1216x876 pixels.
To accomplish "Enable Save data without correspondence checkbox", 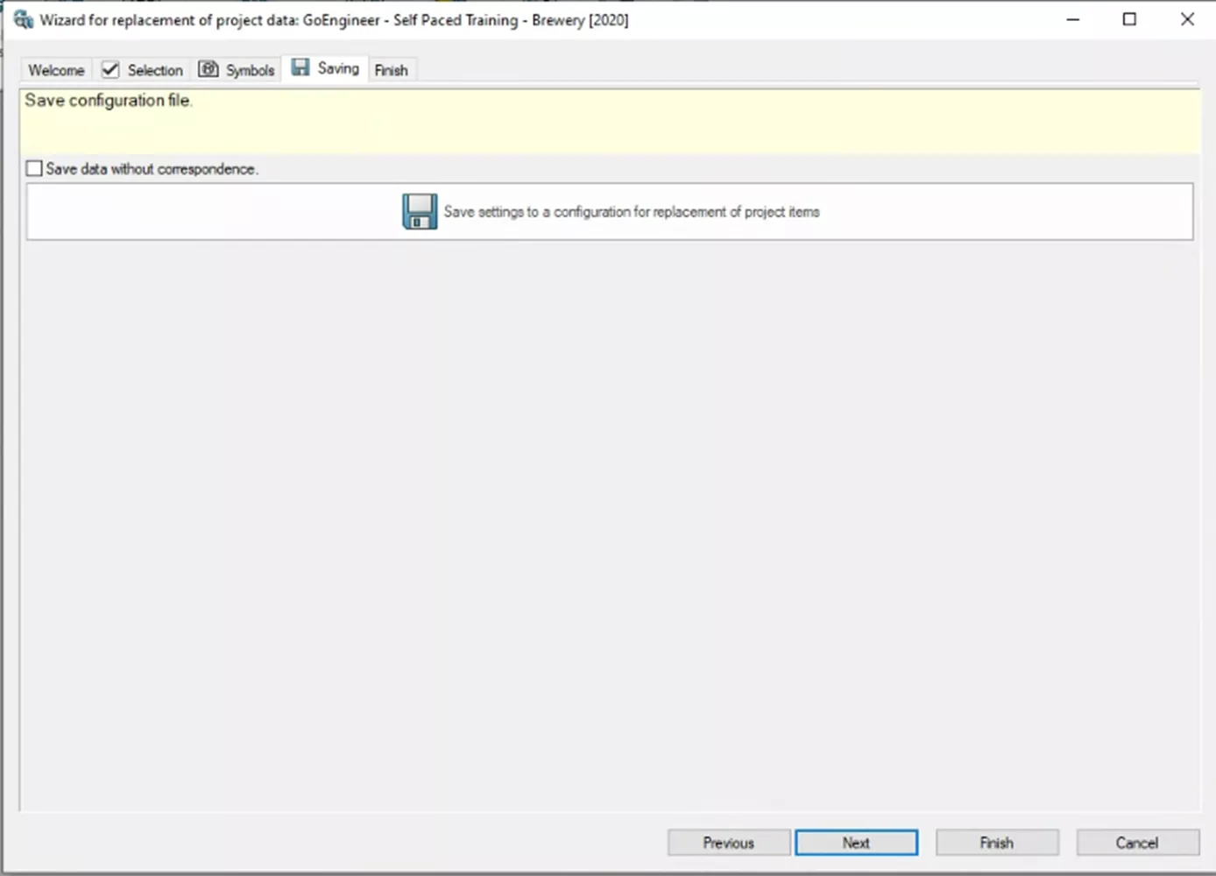I will click(34, 168).
